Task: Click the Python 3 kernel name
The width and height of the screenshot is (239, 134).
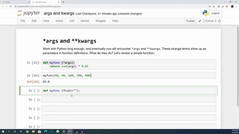Action: point(211,21)
